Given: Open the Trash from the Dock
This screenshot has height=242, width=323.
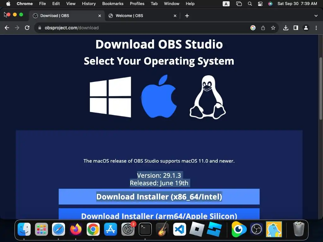Looking at the screenshot, I should [298, 229].
